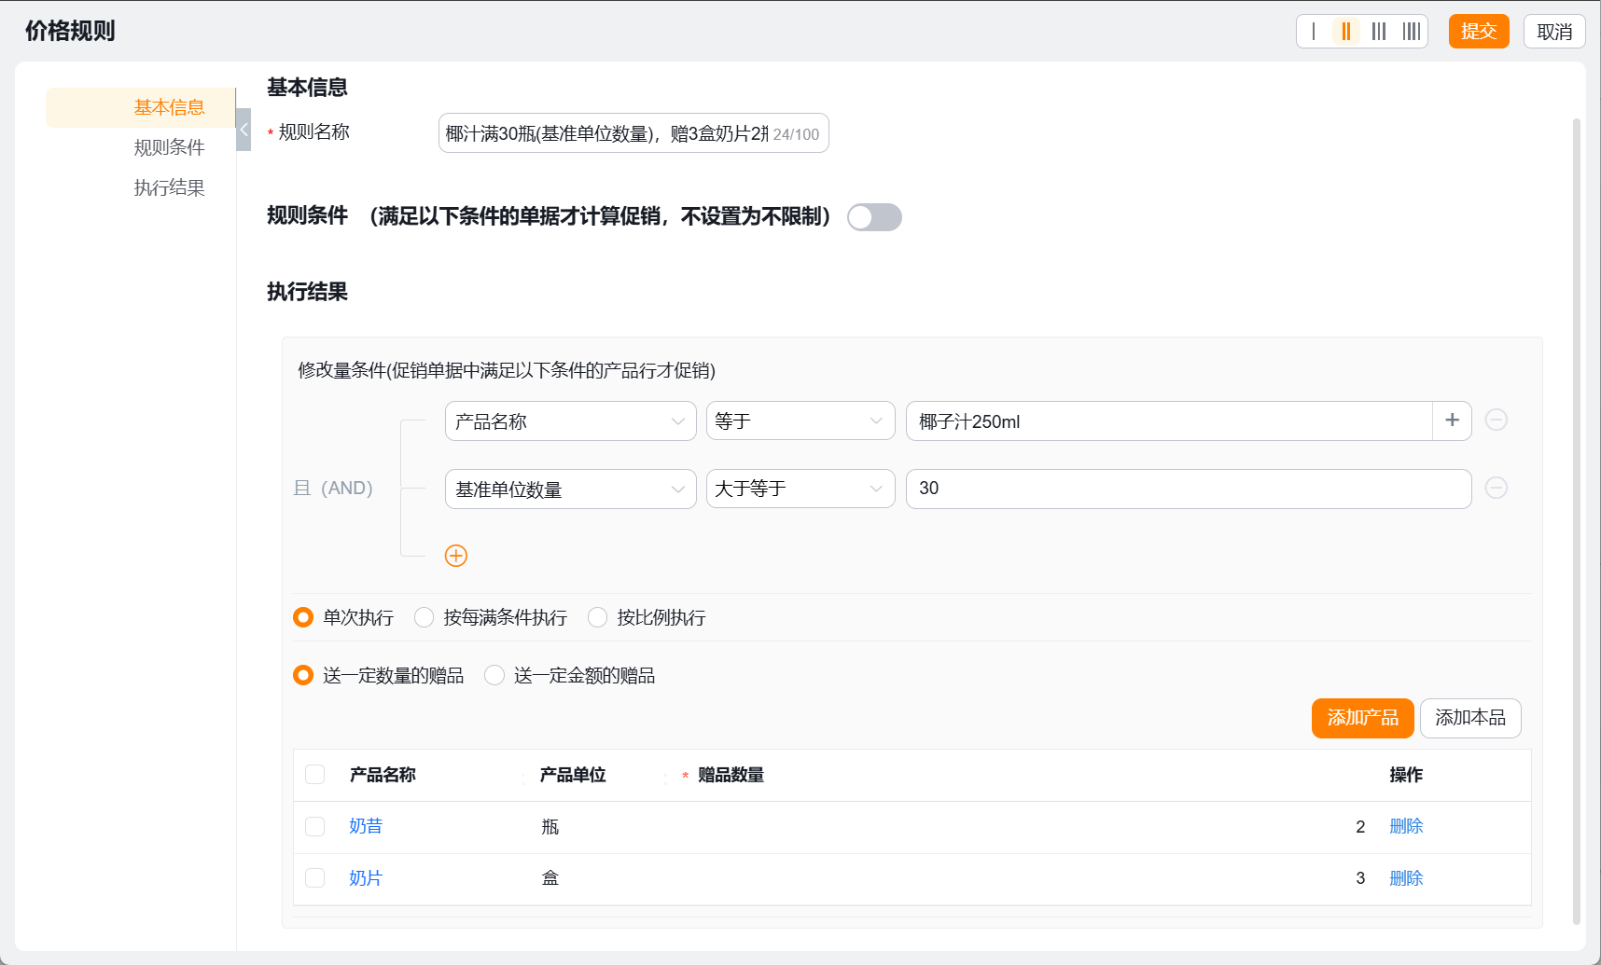Check the 奶片 row checkbox
The height and width of the screenshot is (965, 1601).
(x=315, y=878)
